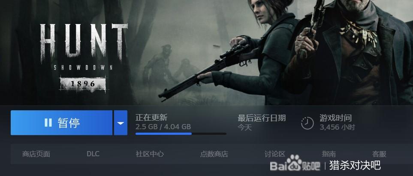Click the blue update download progress bar
This screenshot has width=413, height=176.
pos(181,134)
